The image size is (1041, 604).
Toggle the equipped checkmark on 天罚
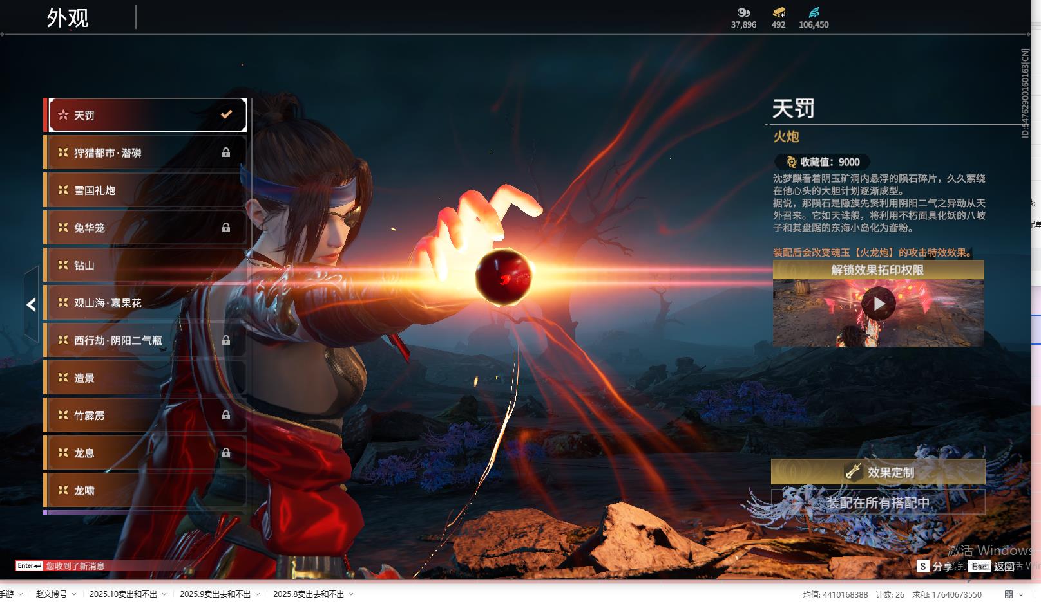click(226, 114)
